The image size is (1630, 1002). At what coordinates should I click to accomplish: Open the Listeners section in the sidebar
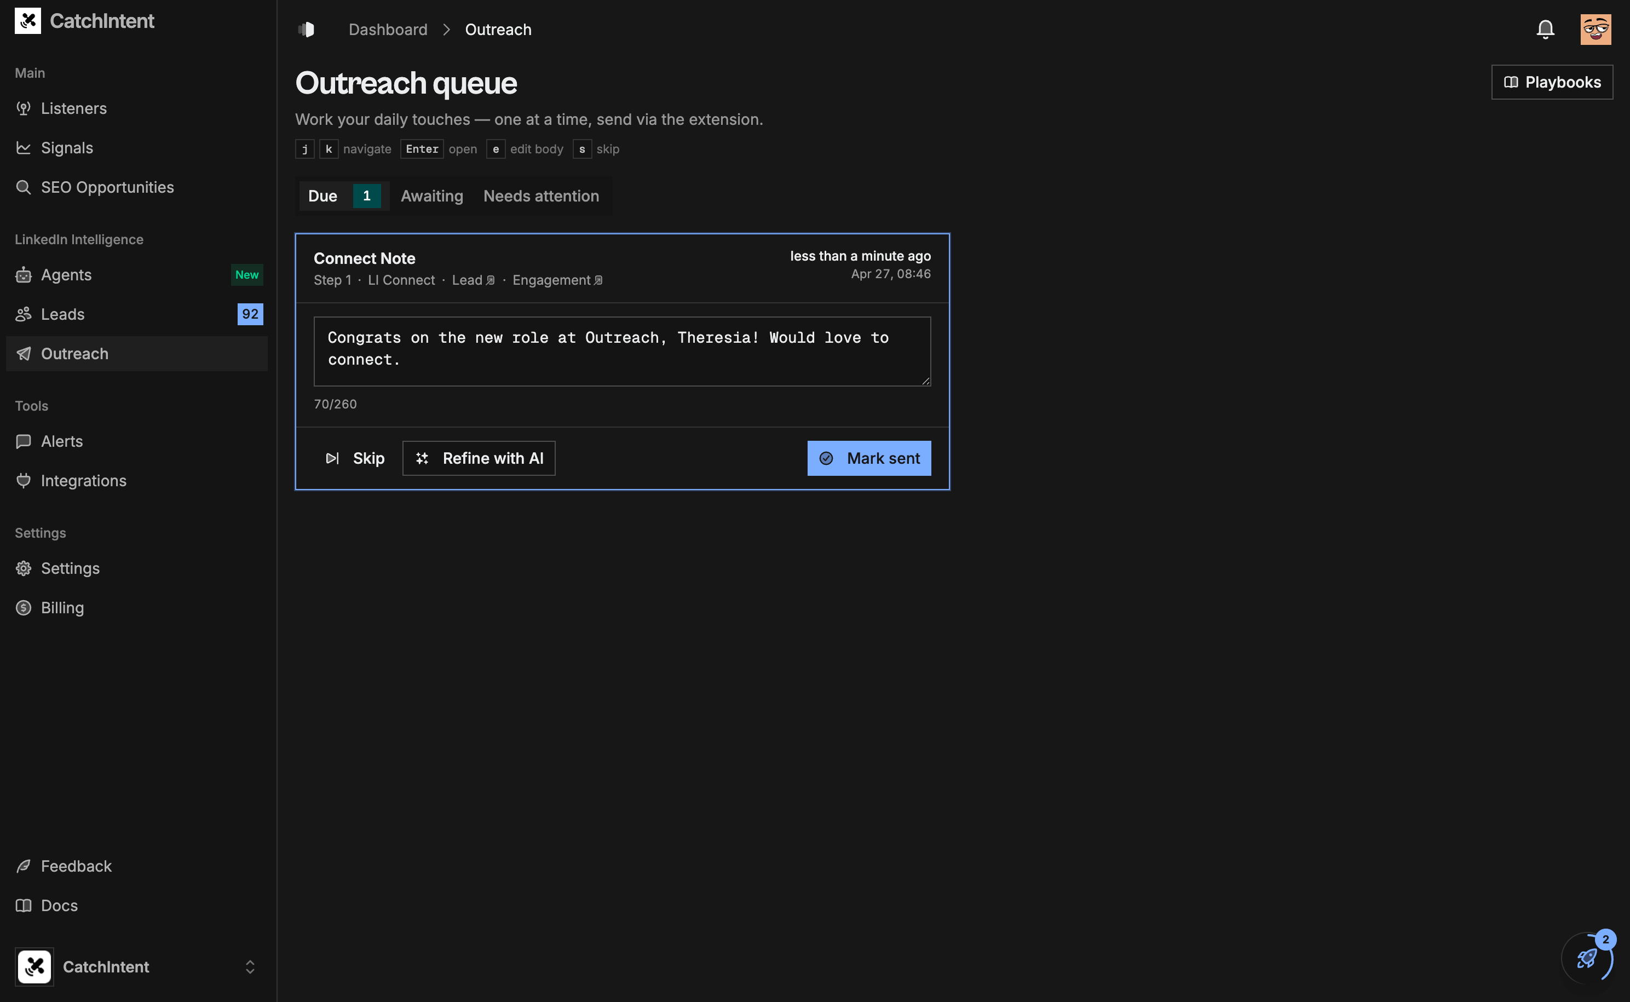[73, 108]
